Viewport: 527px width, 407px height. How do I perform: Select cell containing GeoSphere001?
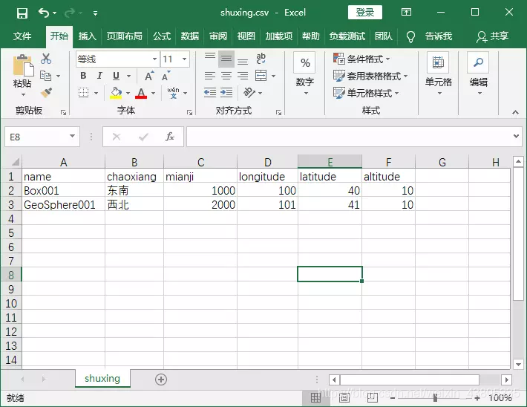63,204
